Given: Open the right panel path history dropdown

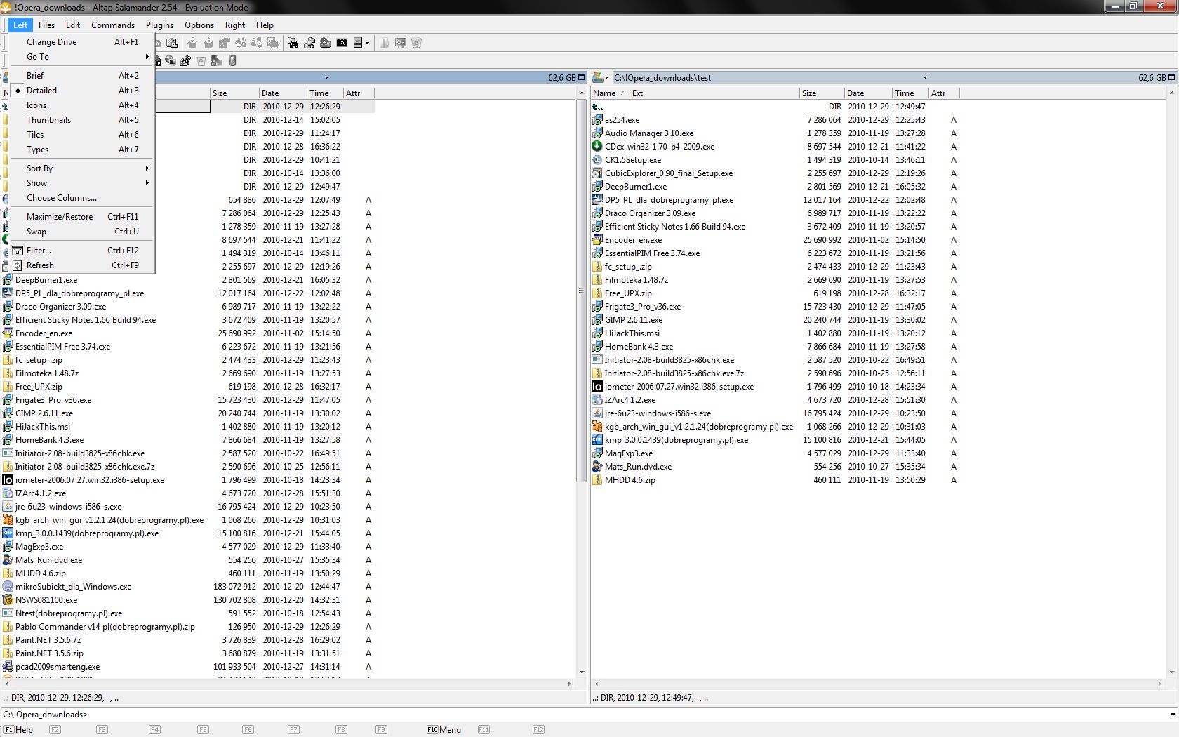Looking at the screenshot, I should (925, 77).
